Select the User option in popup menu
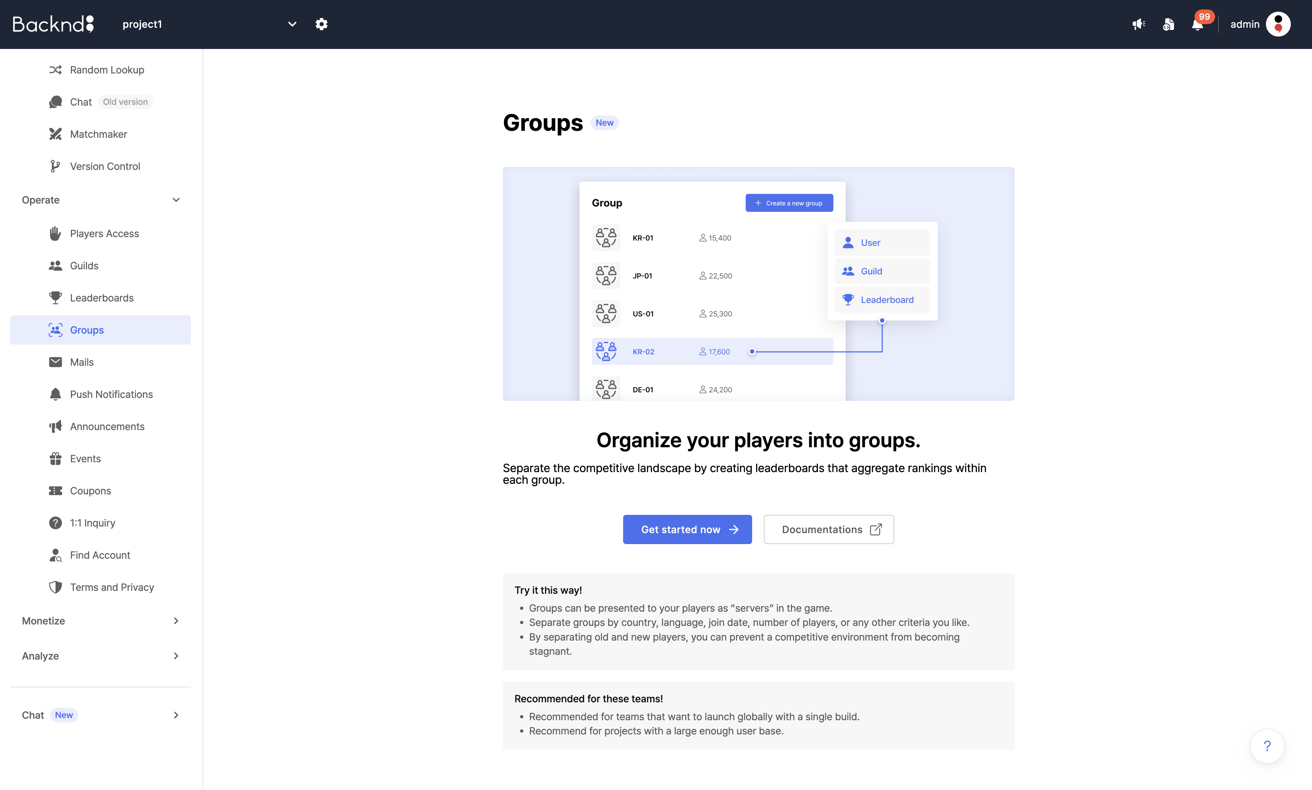The image size is (1312, 790). 881,242
